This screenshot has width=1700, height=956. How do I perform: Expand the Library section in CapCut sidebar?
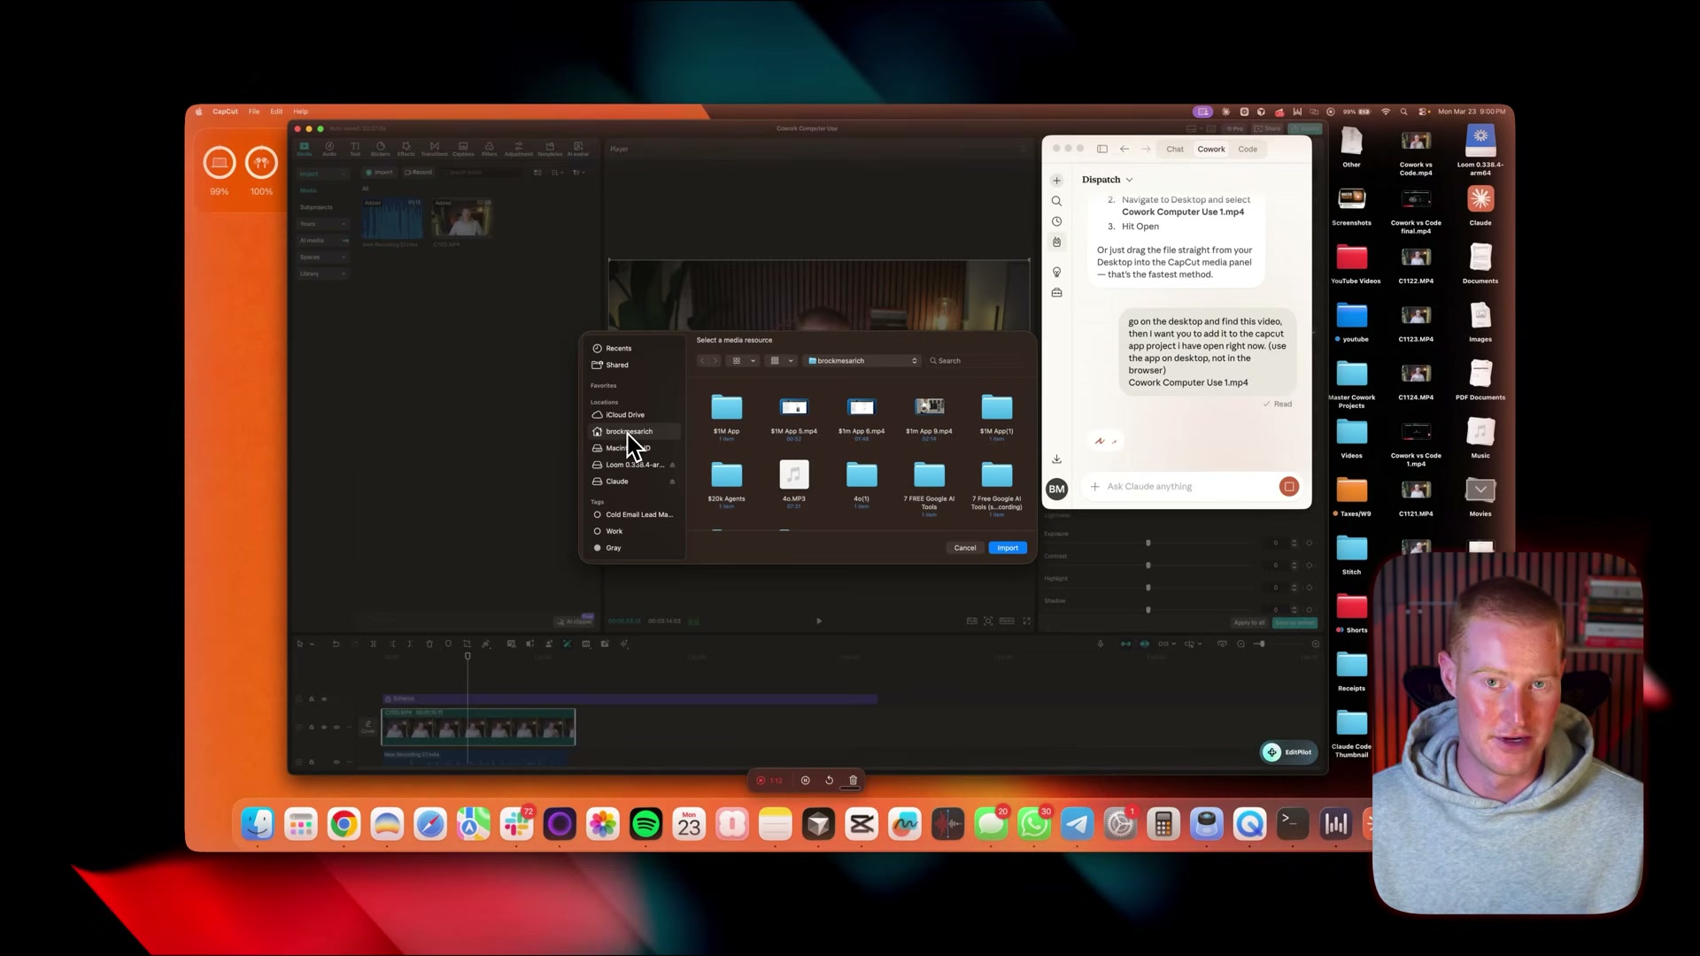[x=323, y=274]
